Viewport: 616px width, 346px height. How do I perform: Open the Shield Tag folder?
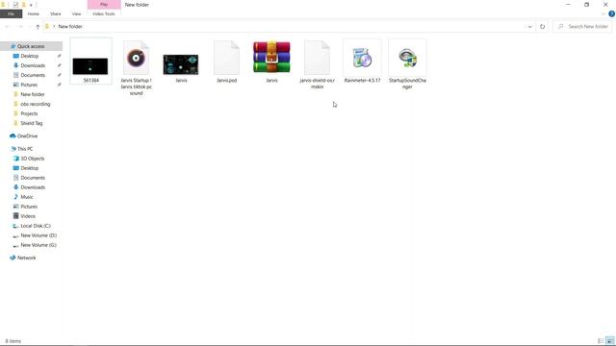32,123
